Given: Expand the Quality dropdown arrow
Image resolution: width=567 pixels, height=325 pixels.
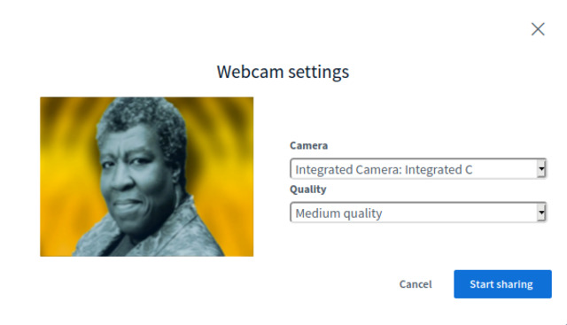Looking at the screenshot, I should click(x=541, y=213).
